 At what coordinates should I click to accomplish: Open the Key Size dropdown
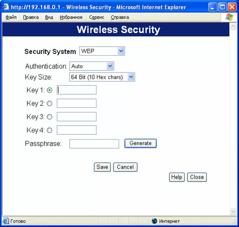102,77
